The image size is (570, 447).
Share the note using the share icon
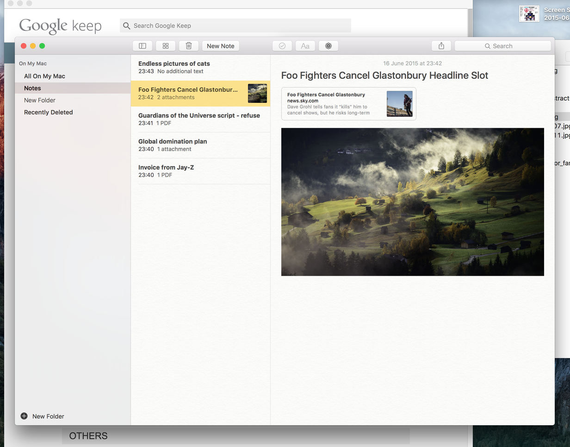(x=441, y=46)
